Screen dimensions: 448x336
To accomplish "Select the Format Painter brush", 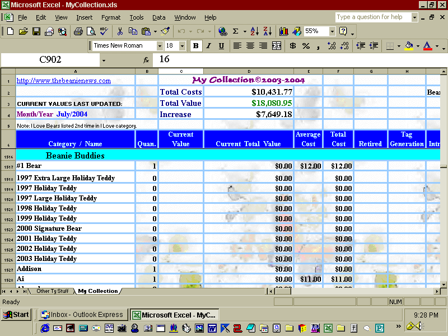I will click(165, 31).
